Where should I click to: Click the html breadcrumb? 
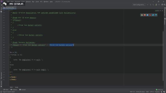[11, 87]
